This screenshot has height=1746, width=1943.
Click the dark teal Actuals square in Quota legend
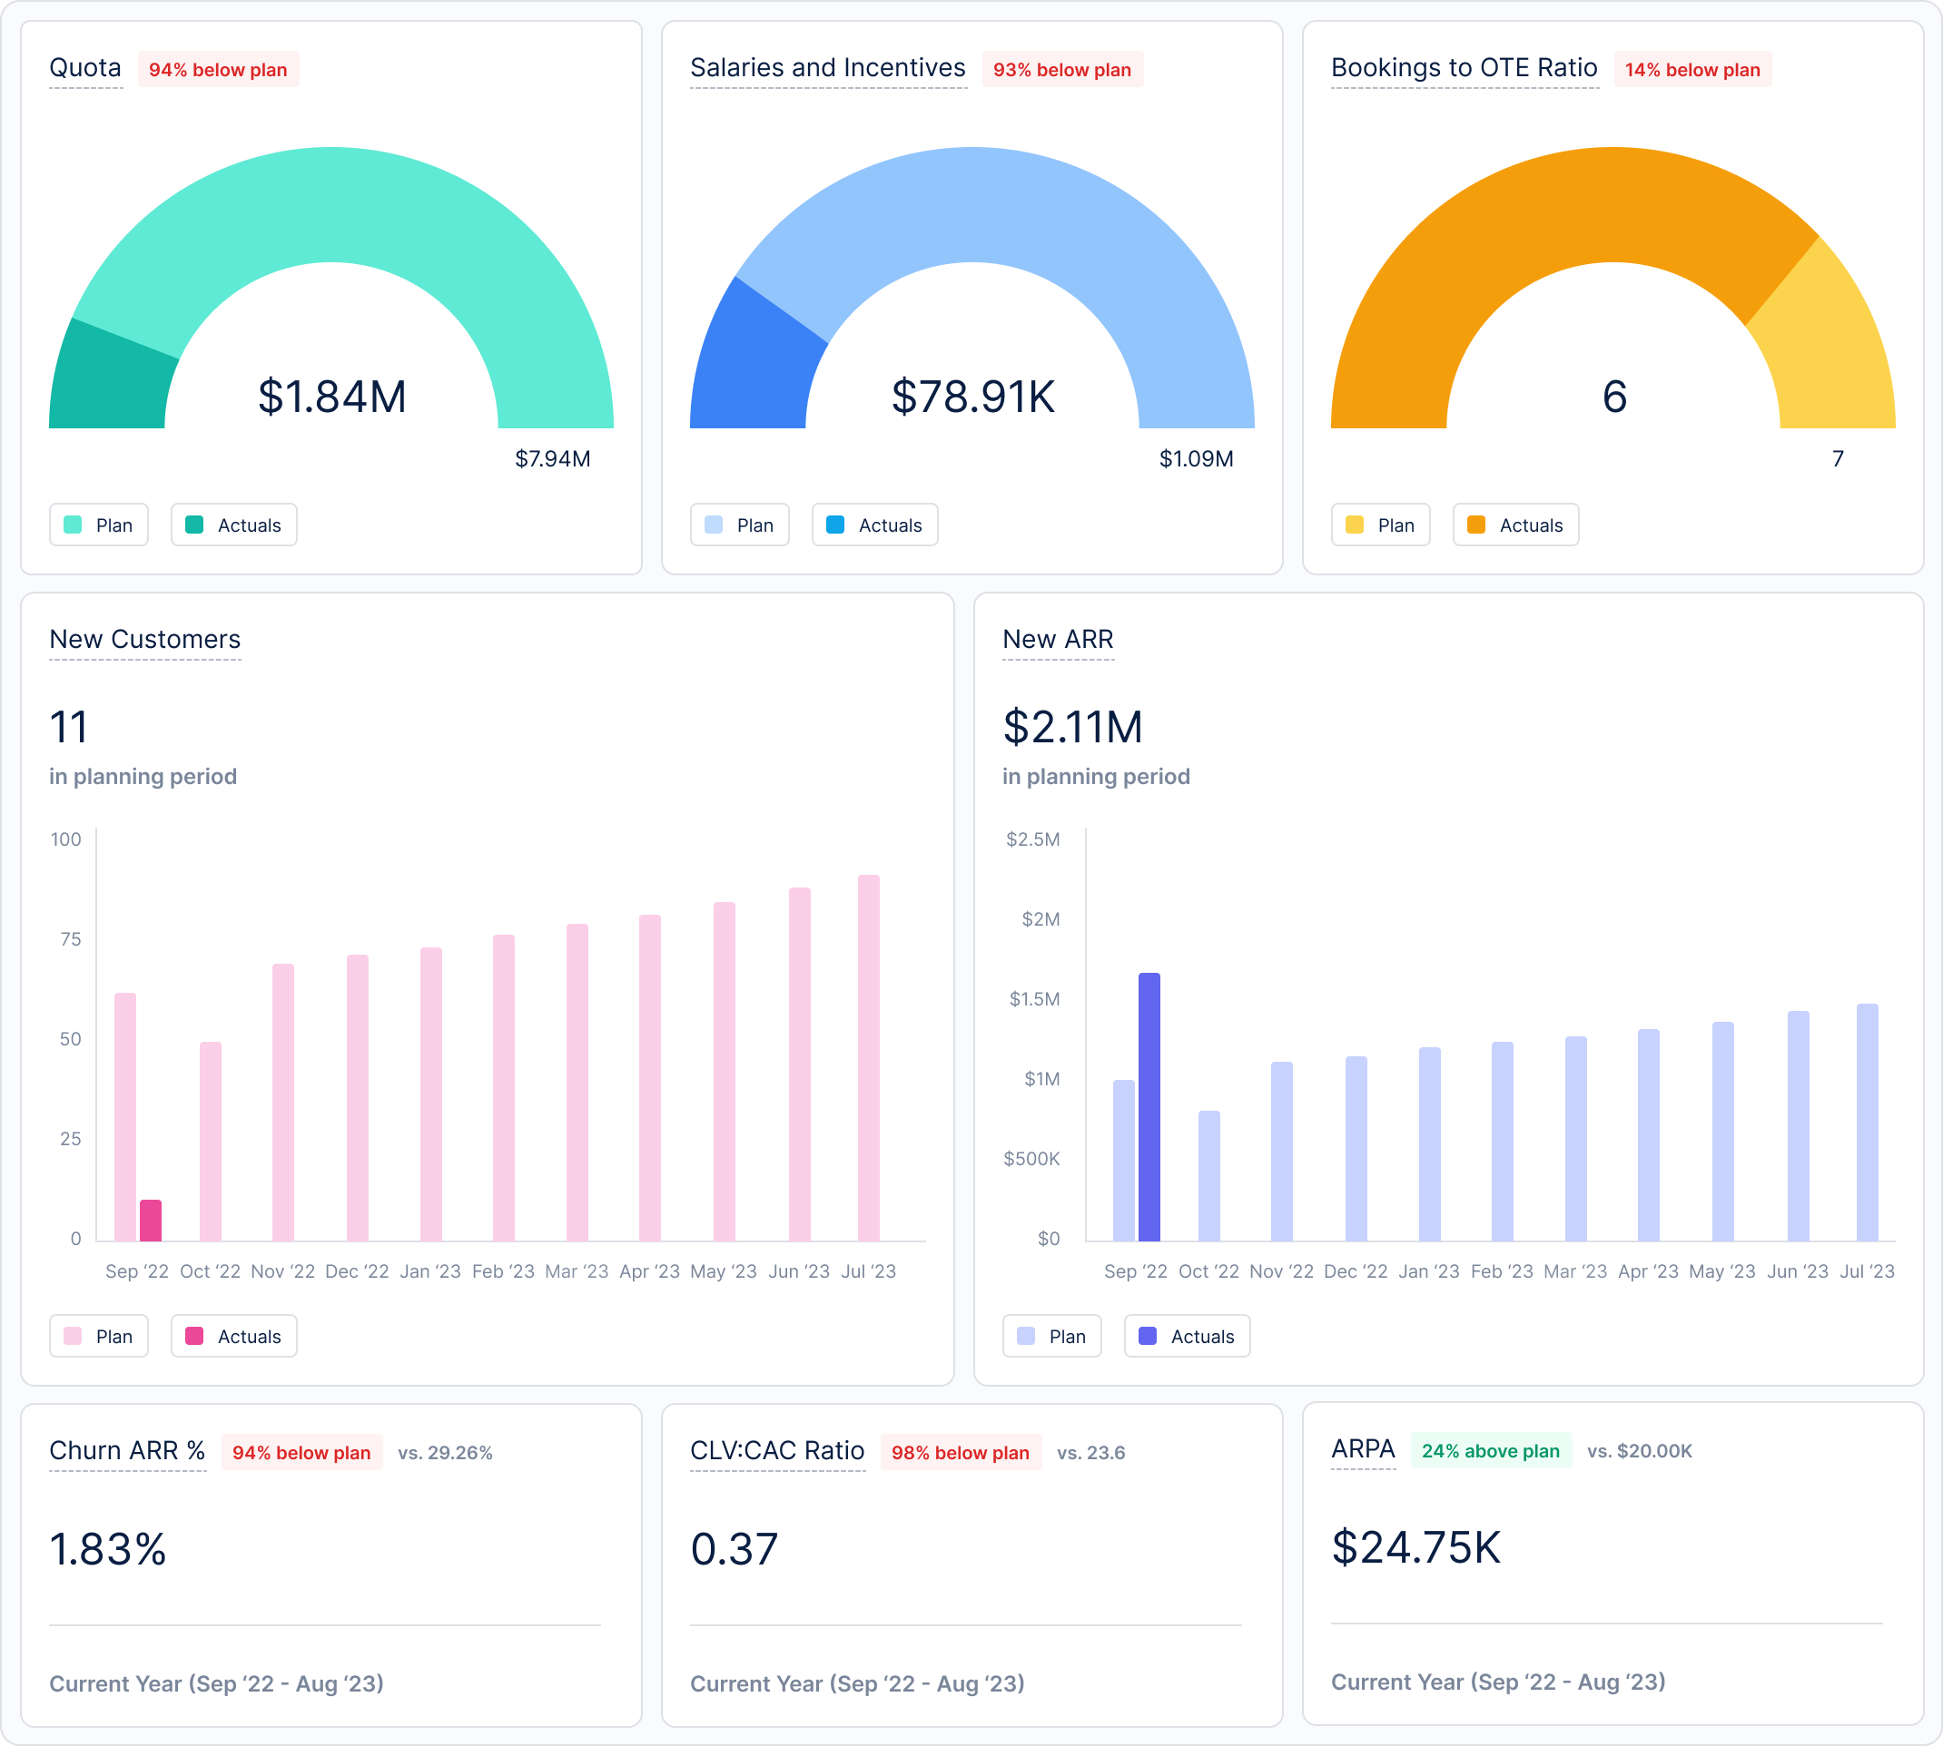(196, 525)
